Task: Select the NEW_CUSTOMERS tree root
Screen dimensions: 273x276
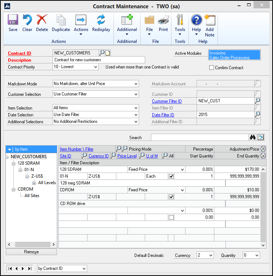Action: click(29, 156)
